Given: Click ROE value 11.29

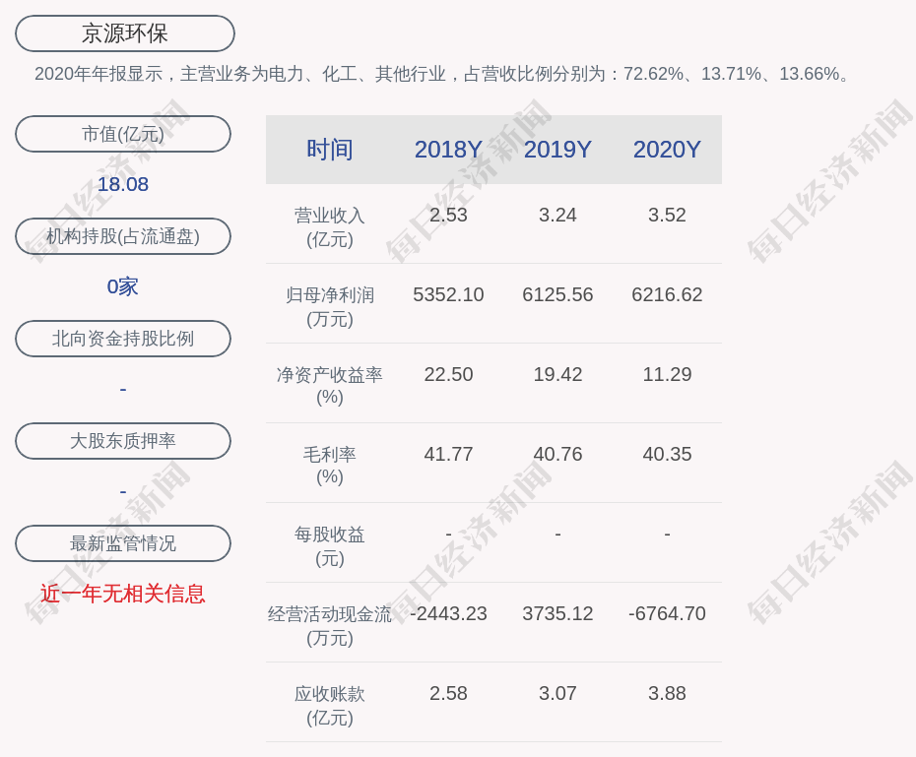Looking at the screenshot, I should tap(667, 374).
